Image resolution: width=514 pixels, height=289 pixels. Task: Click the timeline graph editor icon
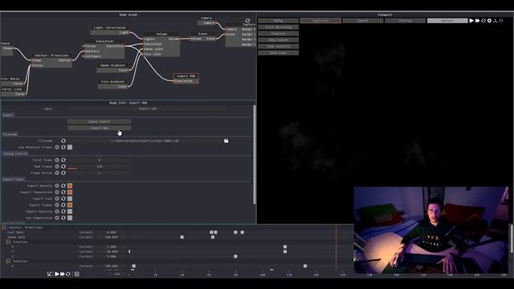tap(50, 274)
